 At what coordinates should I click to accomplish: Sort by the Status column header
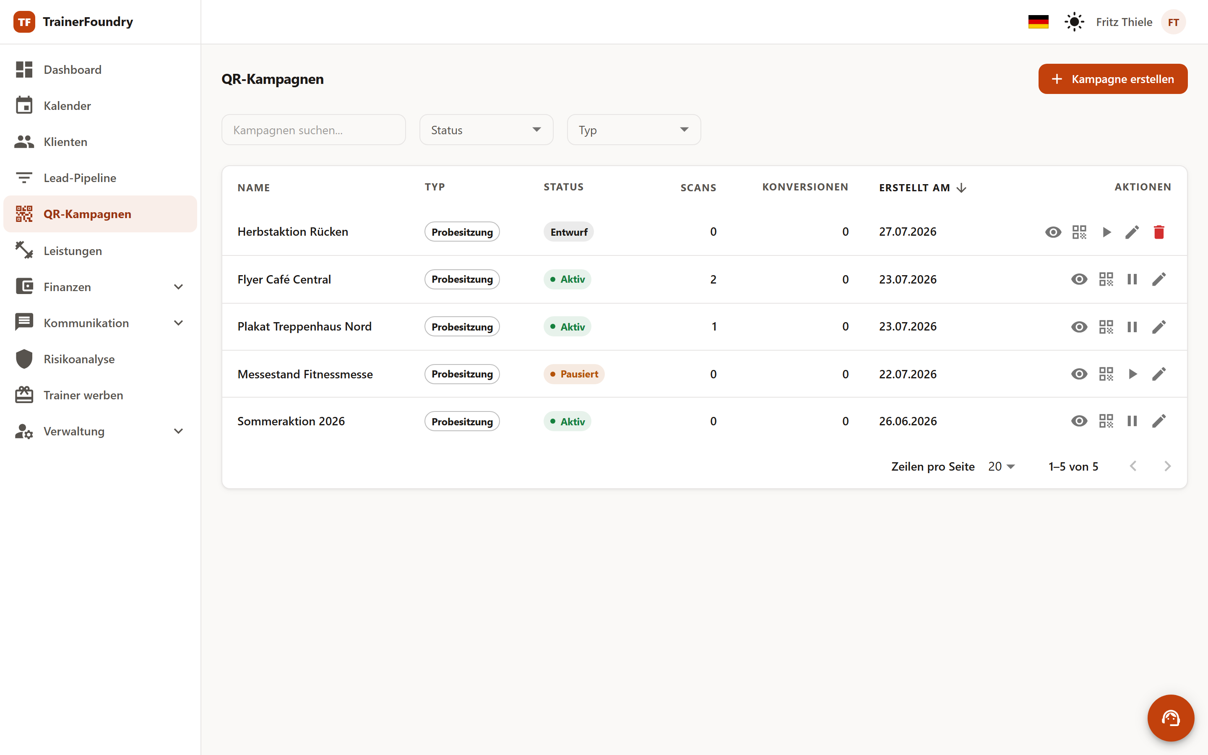564,187
